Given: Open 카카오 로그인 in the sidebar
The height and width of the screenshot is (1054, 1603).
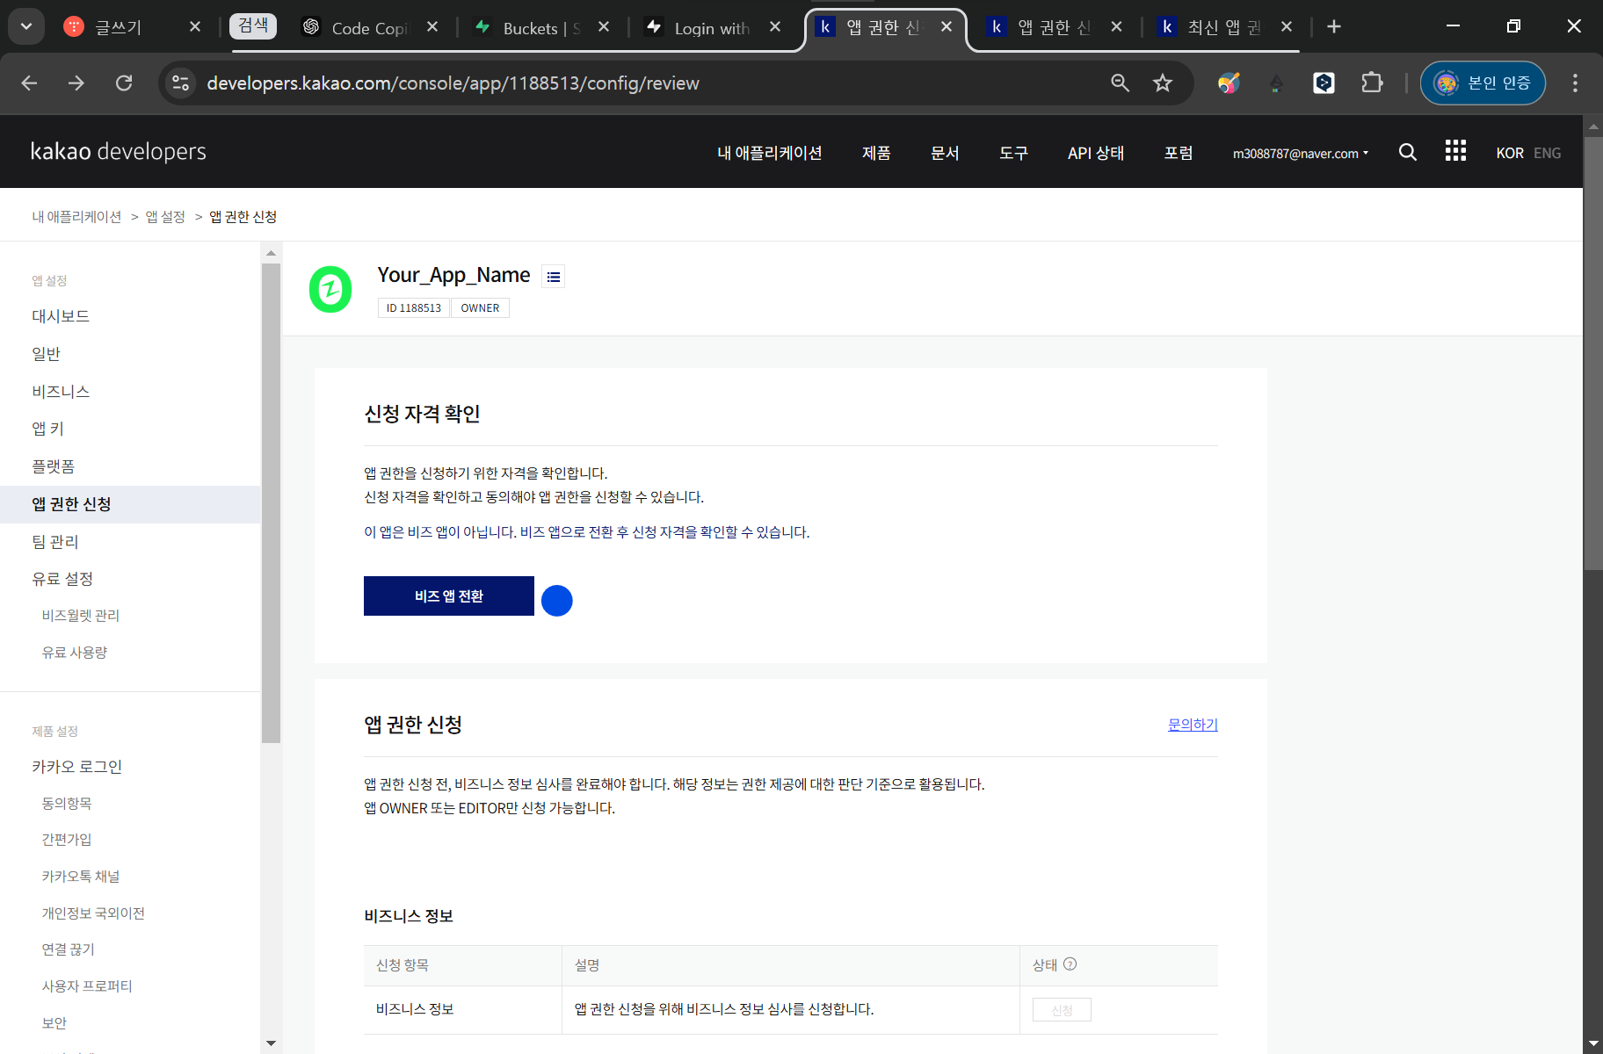Looking at the screenshot, I should [76, 767].
